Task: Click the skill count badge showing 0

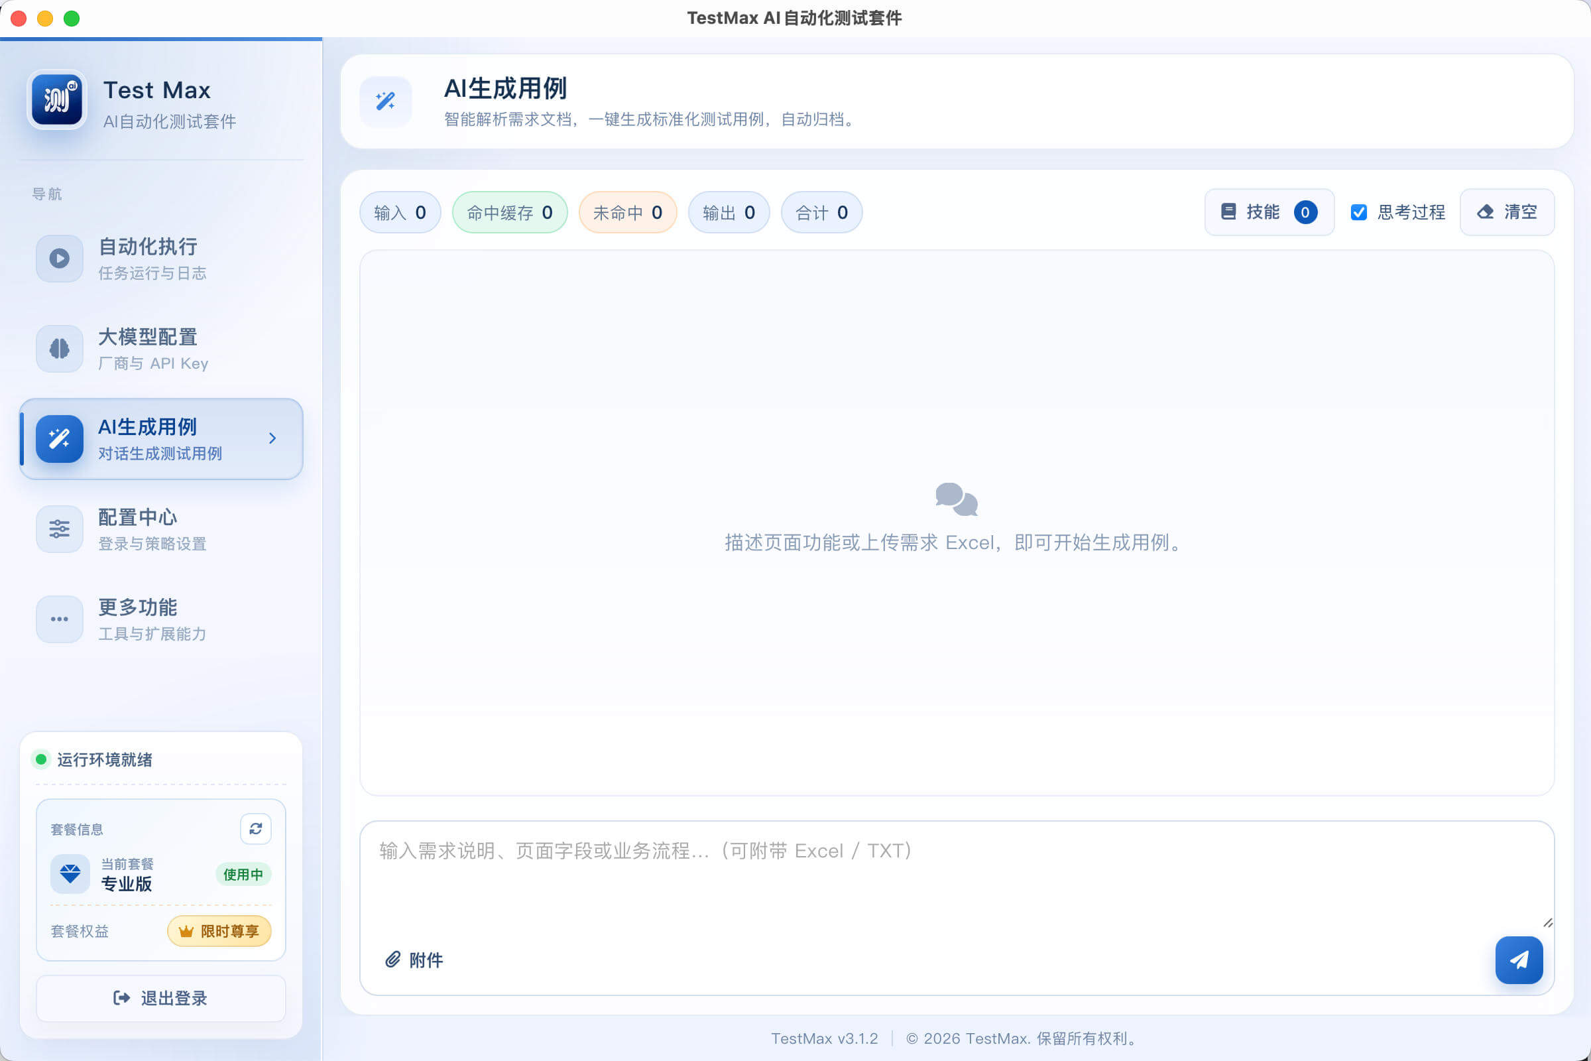Action: [x=1305, y=212]
